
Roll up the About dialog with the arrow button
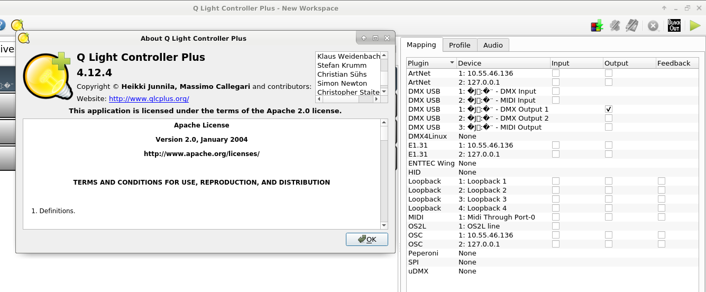[364, 38]
